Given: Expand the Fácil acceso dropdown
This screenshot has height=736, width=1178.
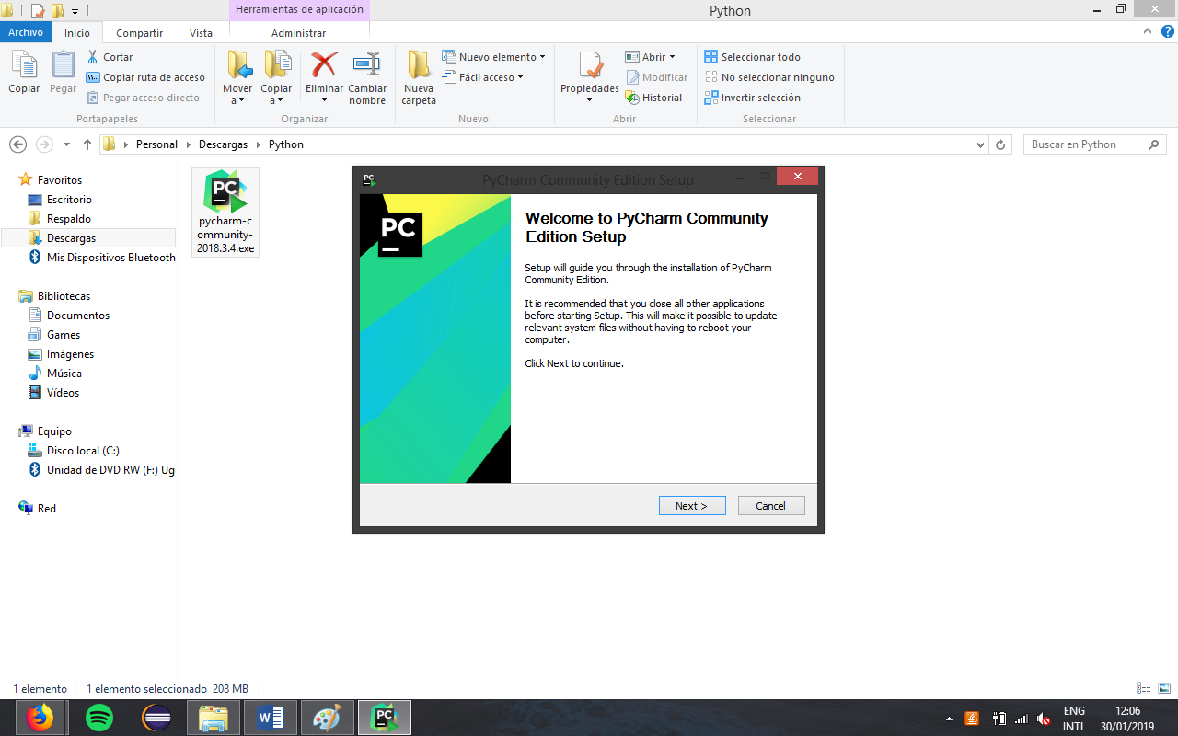Looking at the screenshot, I should click(x=520, y=77).
